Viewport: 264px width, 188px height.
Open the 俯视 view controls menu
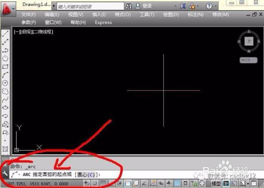26,32
